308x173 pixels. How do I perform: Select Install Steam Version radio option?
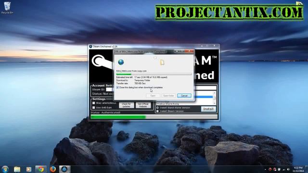[x=157, y=111]
